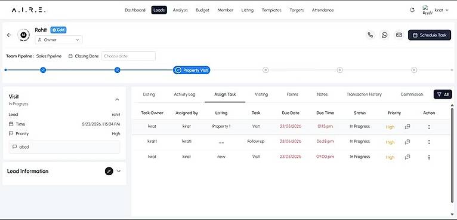
Task: Open comments icon for Property 1 row
Action: pyautogui.click(x=407, y=127)
